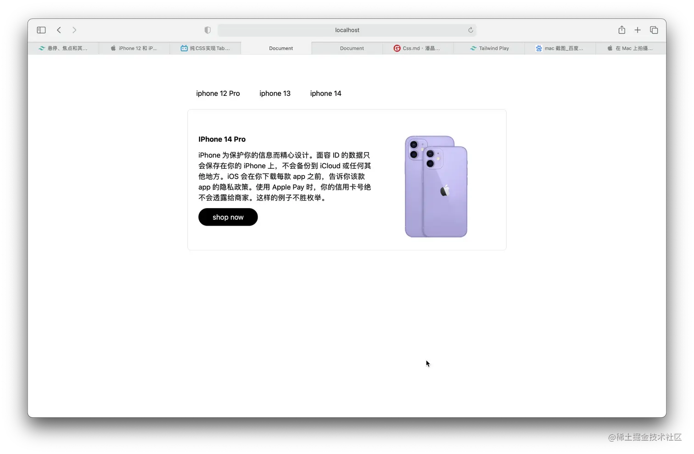Open the second Document tab
This screenshot has height=454, width=694.
[351, 48]
